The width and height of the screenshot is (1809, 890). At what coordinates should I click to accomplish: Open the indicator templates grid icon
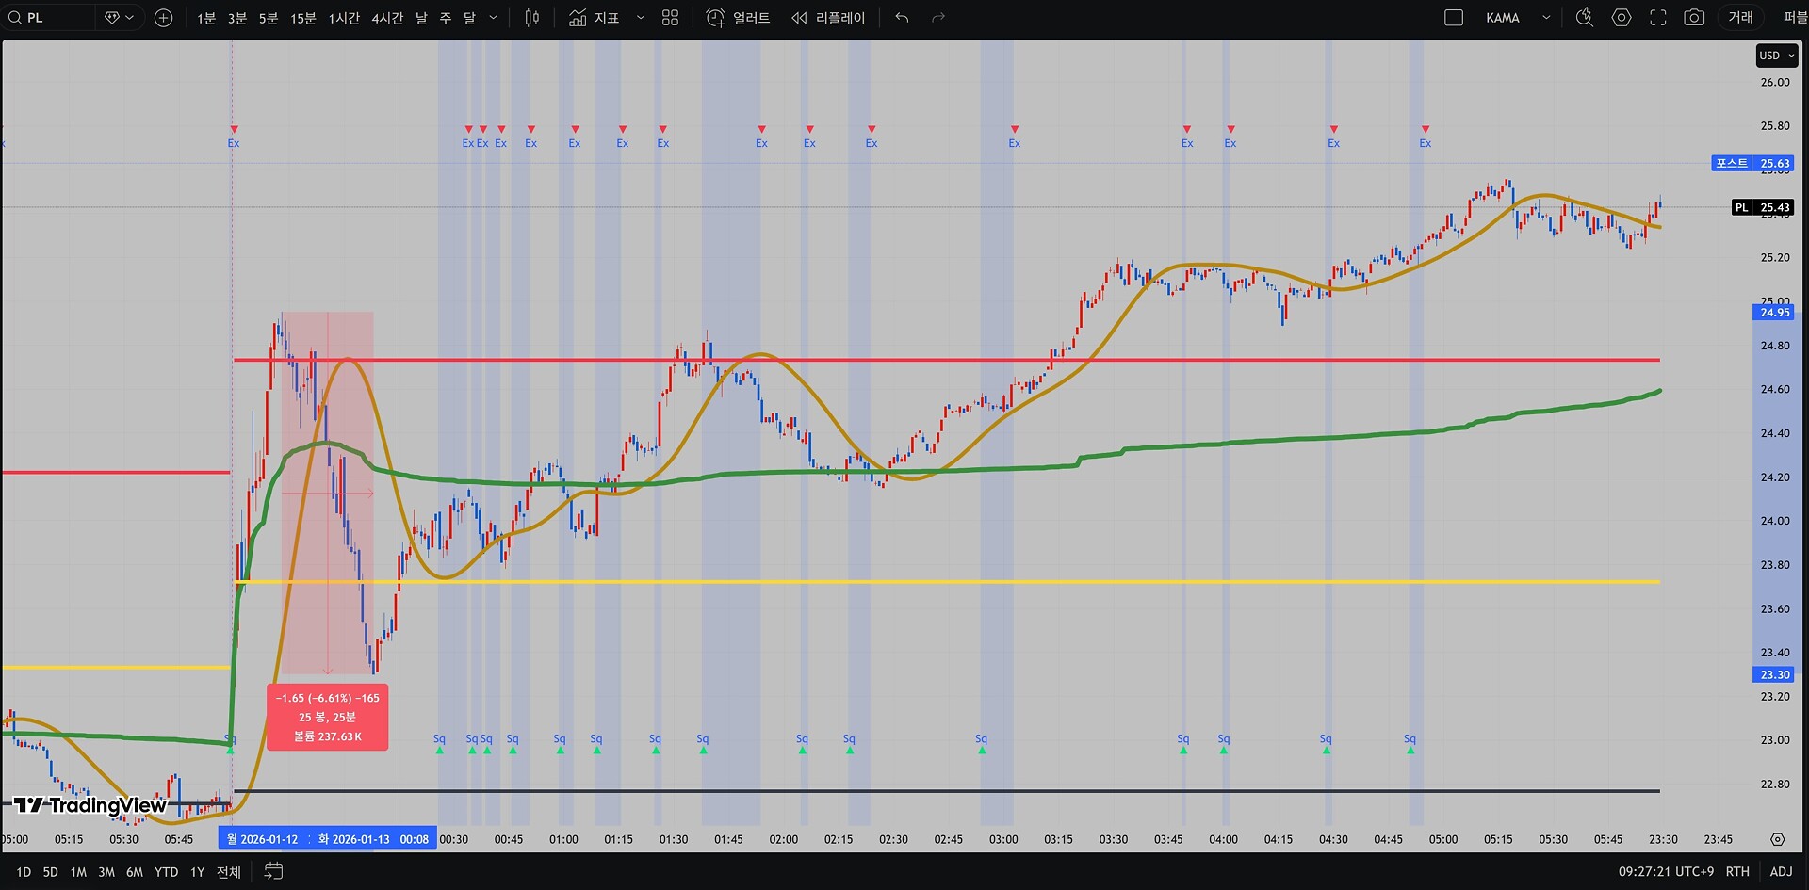[670, 18]
